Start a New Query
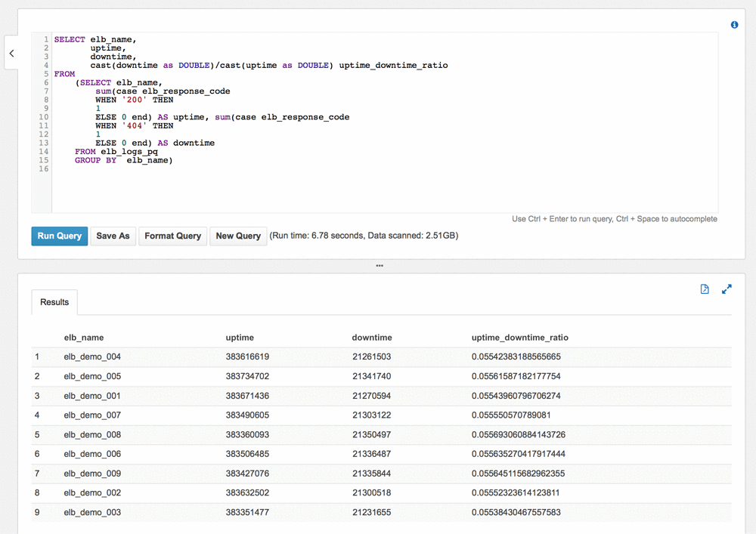 tap(238, 236)
